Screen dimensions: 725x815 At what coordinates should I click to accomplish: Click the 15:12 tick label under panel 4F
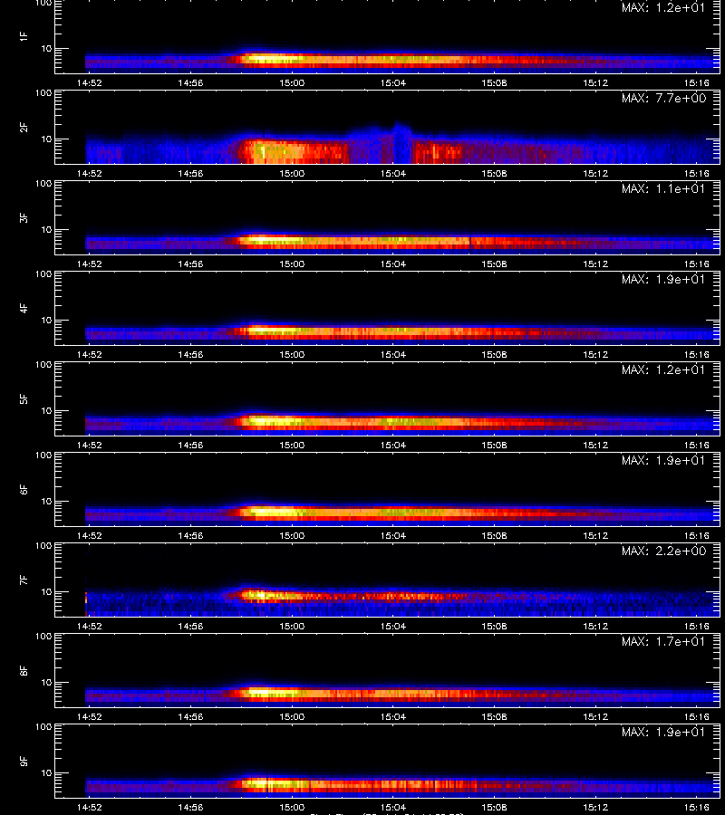point(595,354)
